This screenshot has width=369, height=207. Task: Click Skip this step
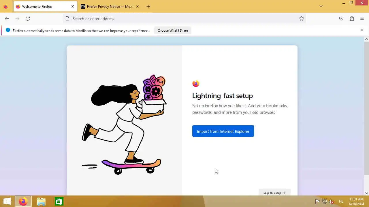click(x=274, y=193)
